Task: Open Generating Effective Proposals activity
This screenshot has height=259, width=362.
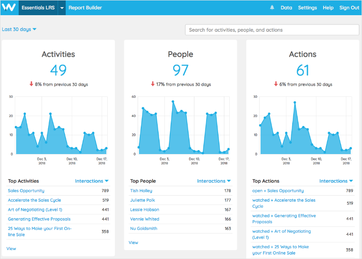Action: [39, 219]
